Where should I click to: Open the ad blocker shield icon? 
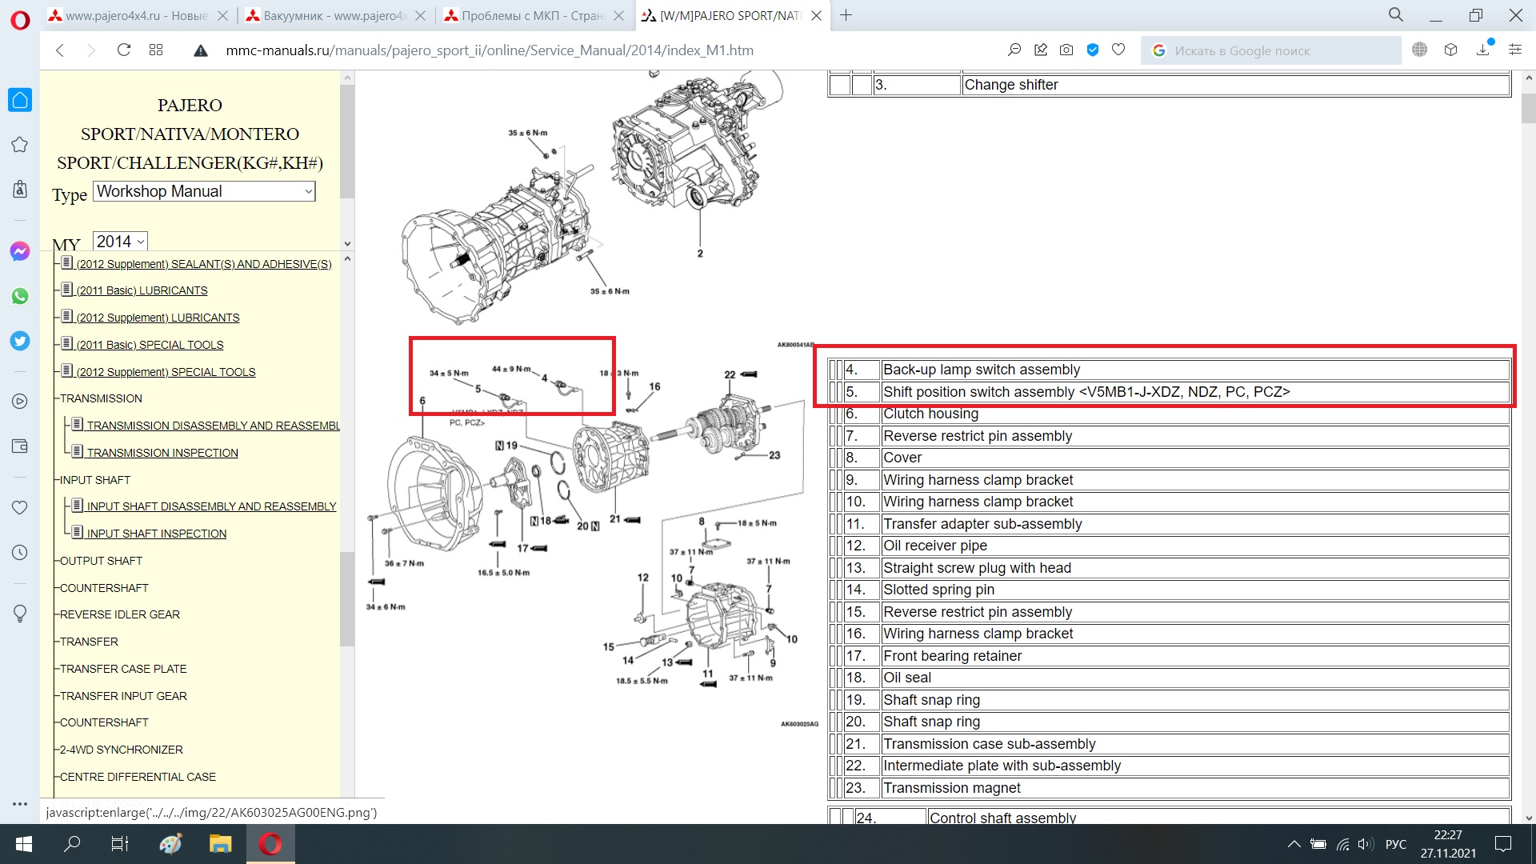click(1093, 50)
